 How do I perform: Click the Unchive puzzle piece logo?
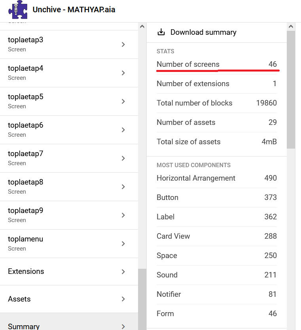[x=18, y=10]
